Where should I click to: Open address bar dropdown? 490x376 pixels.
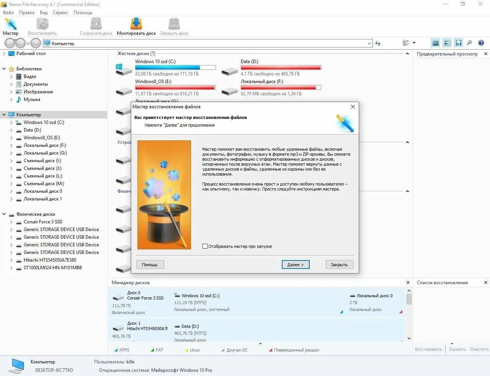369,44
